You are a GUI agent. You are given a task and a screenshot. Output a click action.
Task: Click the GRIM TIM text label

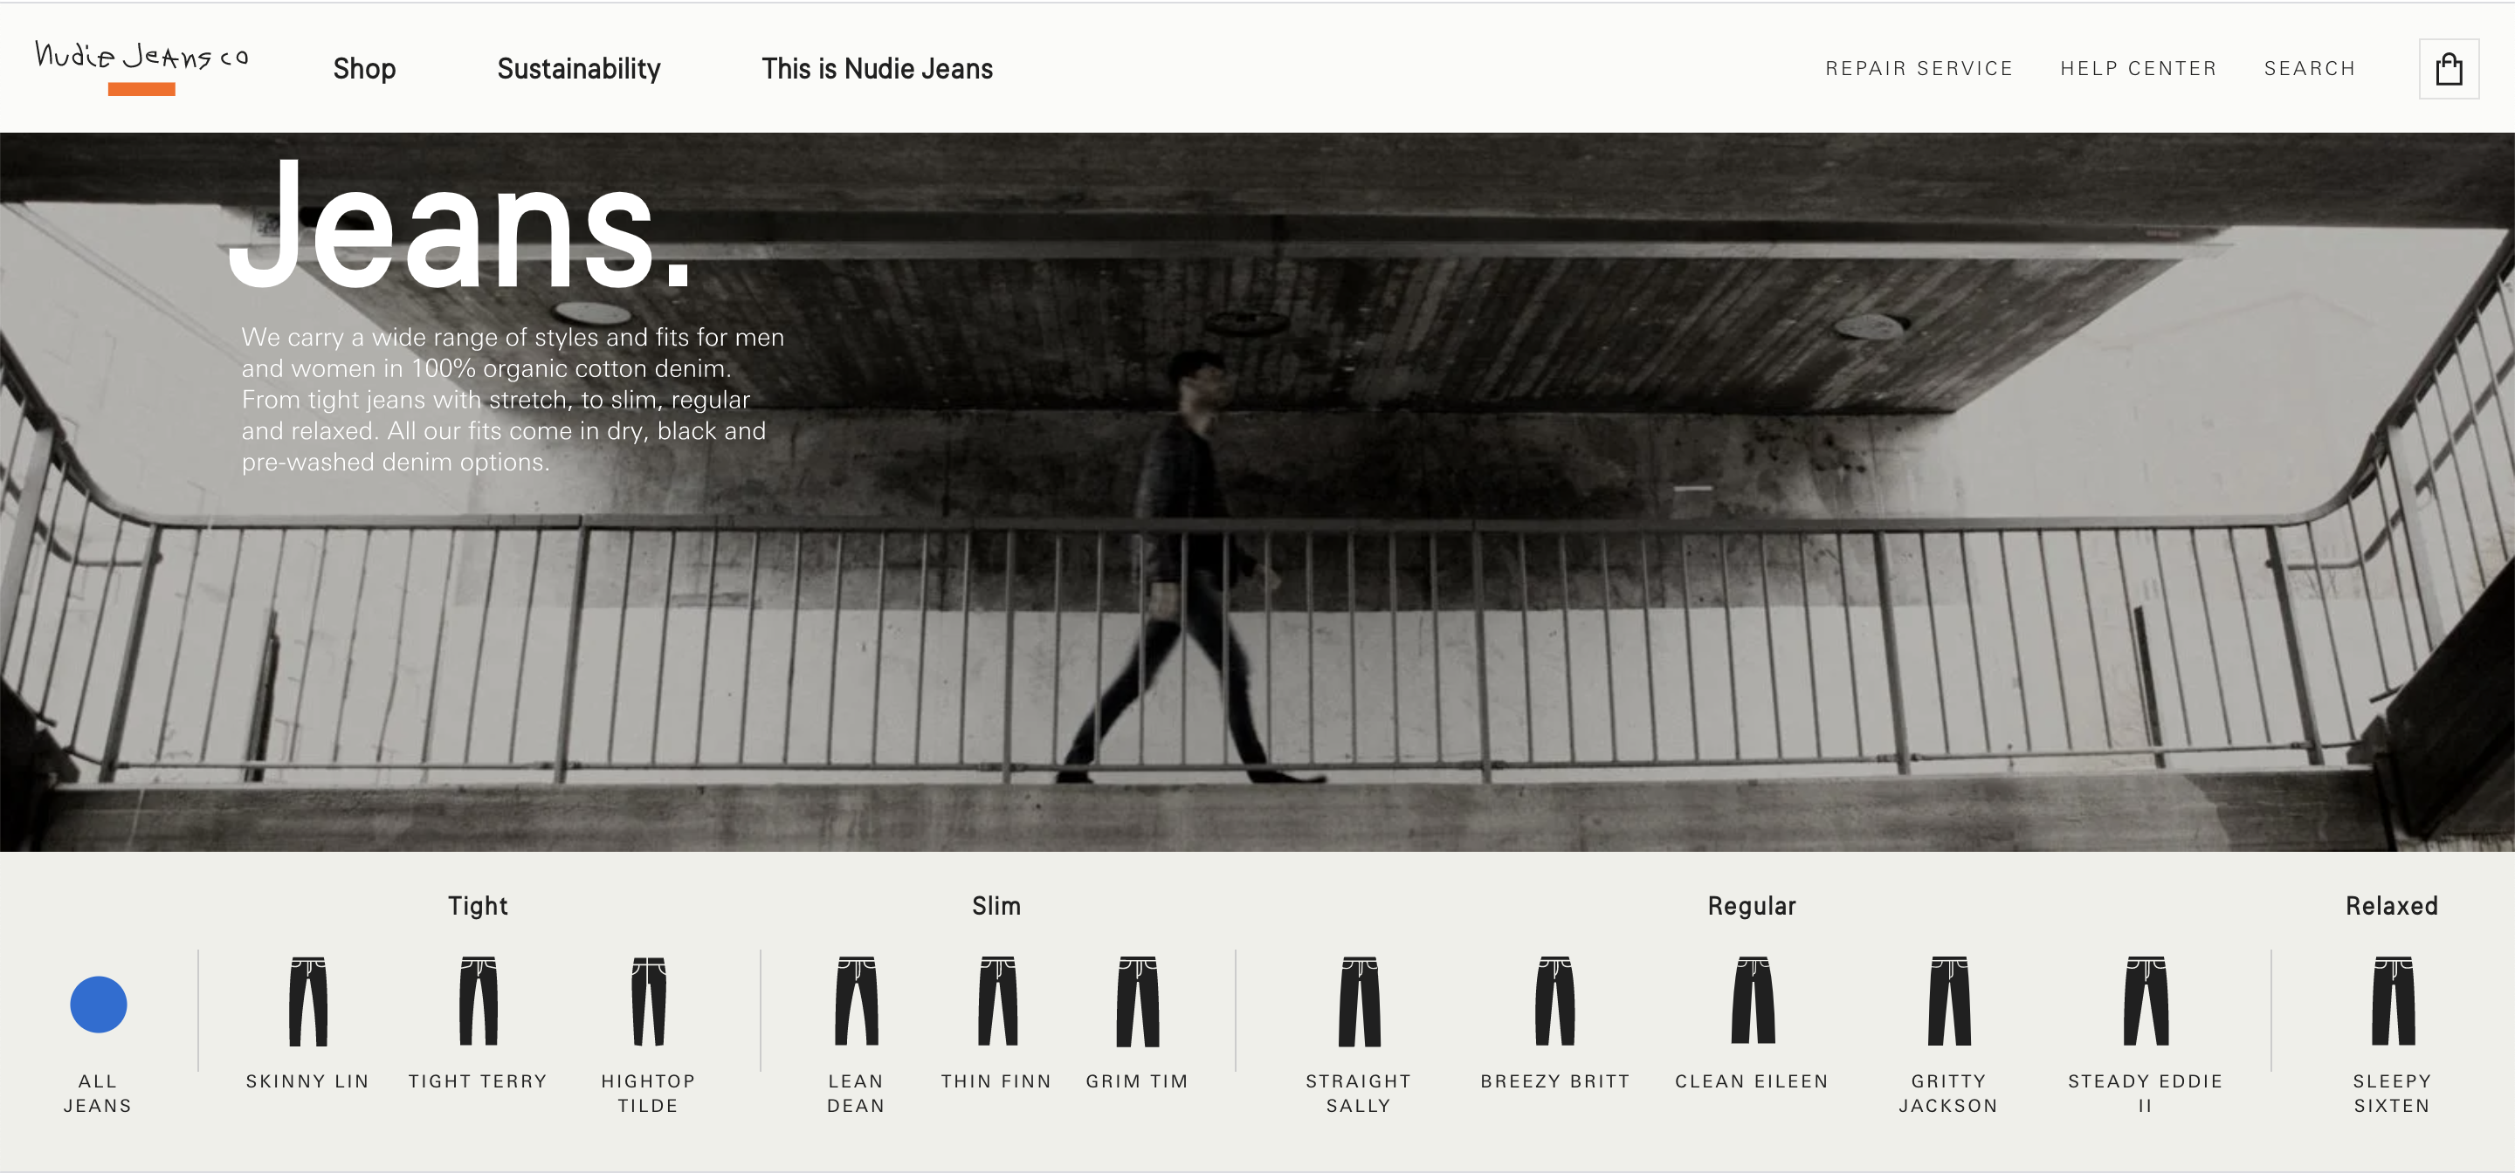pyautogui.click(x=1137, y=1081)
